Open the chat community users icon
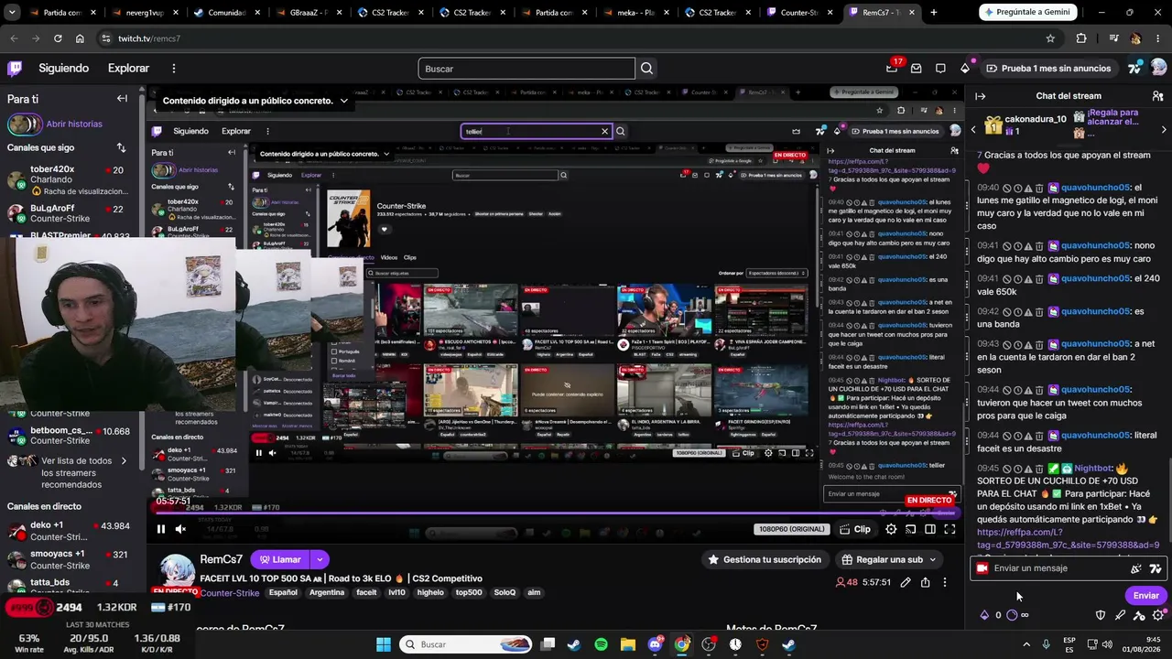Screen dimensions: 1172x659 tap(1157, 96)
